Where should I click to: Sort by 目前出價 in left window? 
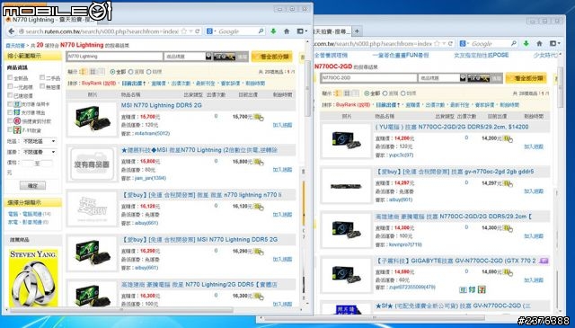click(134, 84)
